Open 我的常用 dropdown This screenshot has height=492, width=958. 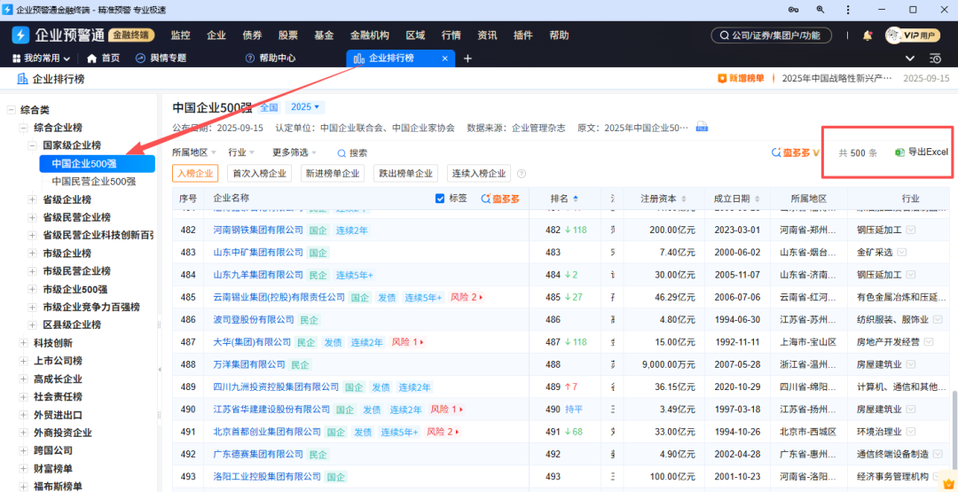pyautogui.click(x=41, y=59)
